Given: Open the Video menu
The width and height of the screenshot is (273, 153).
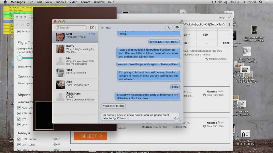Looking at the screenshot, I should click(73, 2).
